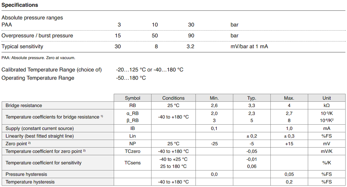Click the Operating Temperature Range label
The width and height of the screenshot is (347, 187).
click(x=38, y=78)
